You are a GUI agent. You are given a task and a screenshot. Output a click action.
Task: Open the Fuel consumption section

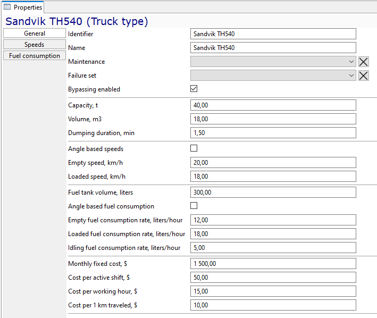35,55
